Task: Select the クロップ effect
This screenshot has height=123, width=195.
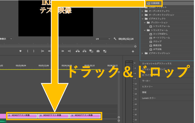Action: pyautogui.click(x=157, y=42)
